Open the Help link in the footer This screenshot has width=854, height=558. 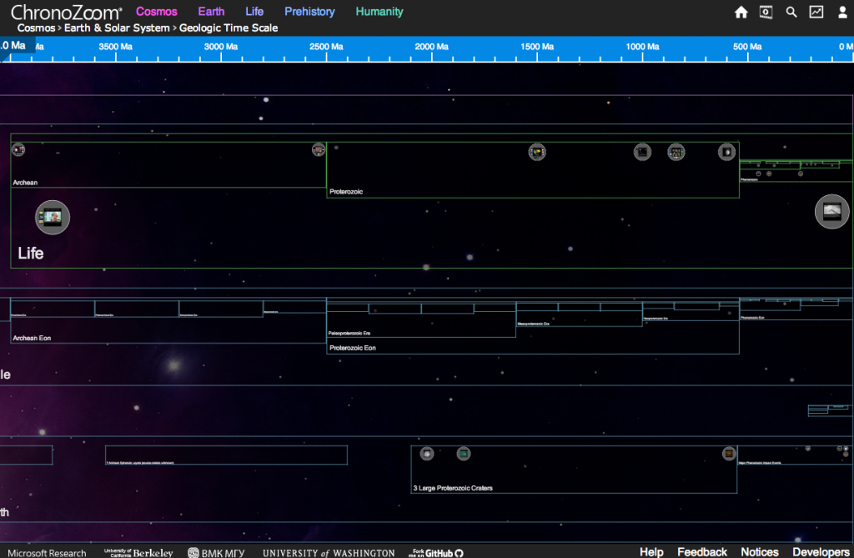651,552
